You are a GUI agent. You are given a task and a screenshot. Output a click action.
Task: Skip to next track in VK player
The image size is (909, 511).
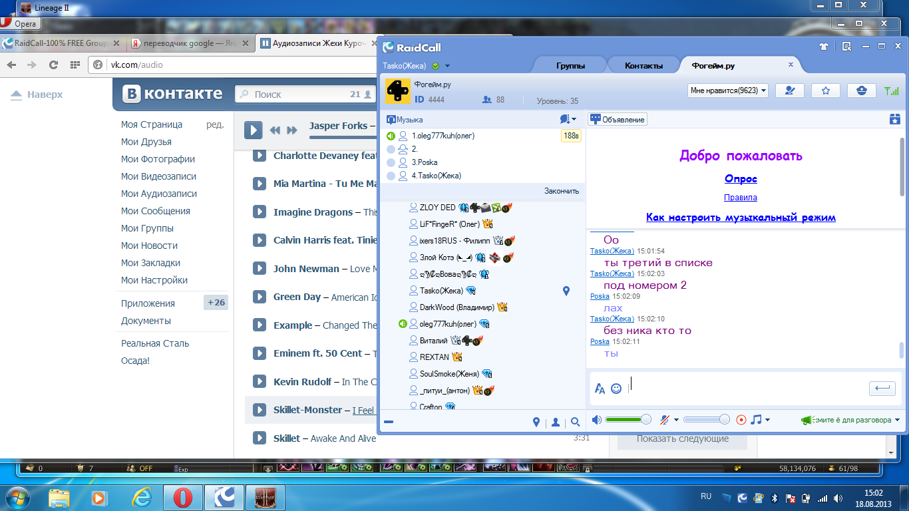(291, 130)
